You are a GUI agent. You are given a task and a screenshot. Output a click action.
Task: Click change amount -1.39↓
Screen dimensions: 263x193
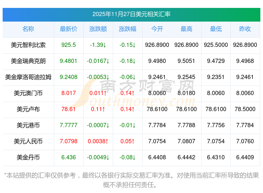click(98, 45)
